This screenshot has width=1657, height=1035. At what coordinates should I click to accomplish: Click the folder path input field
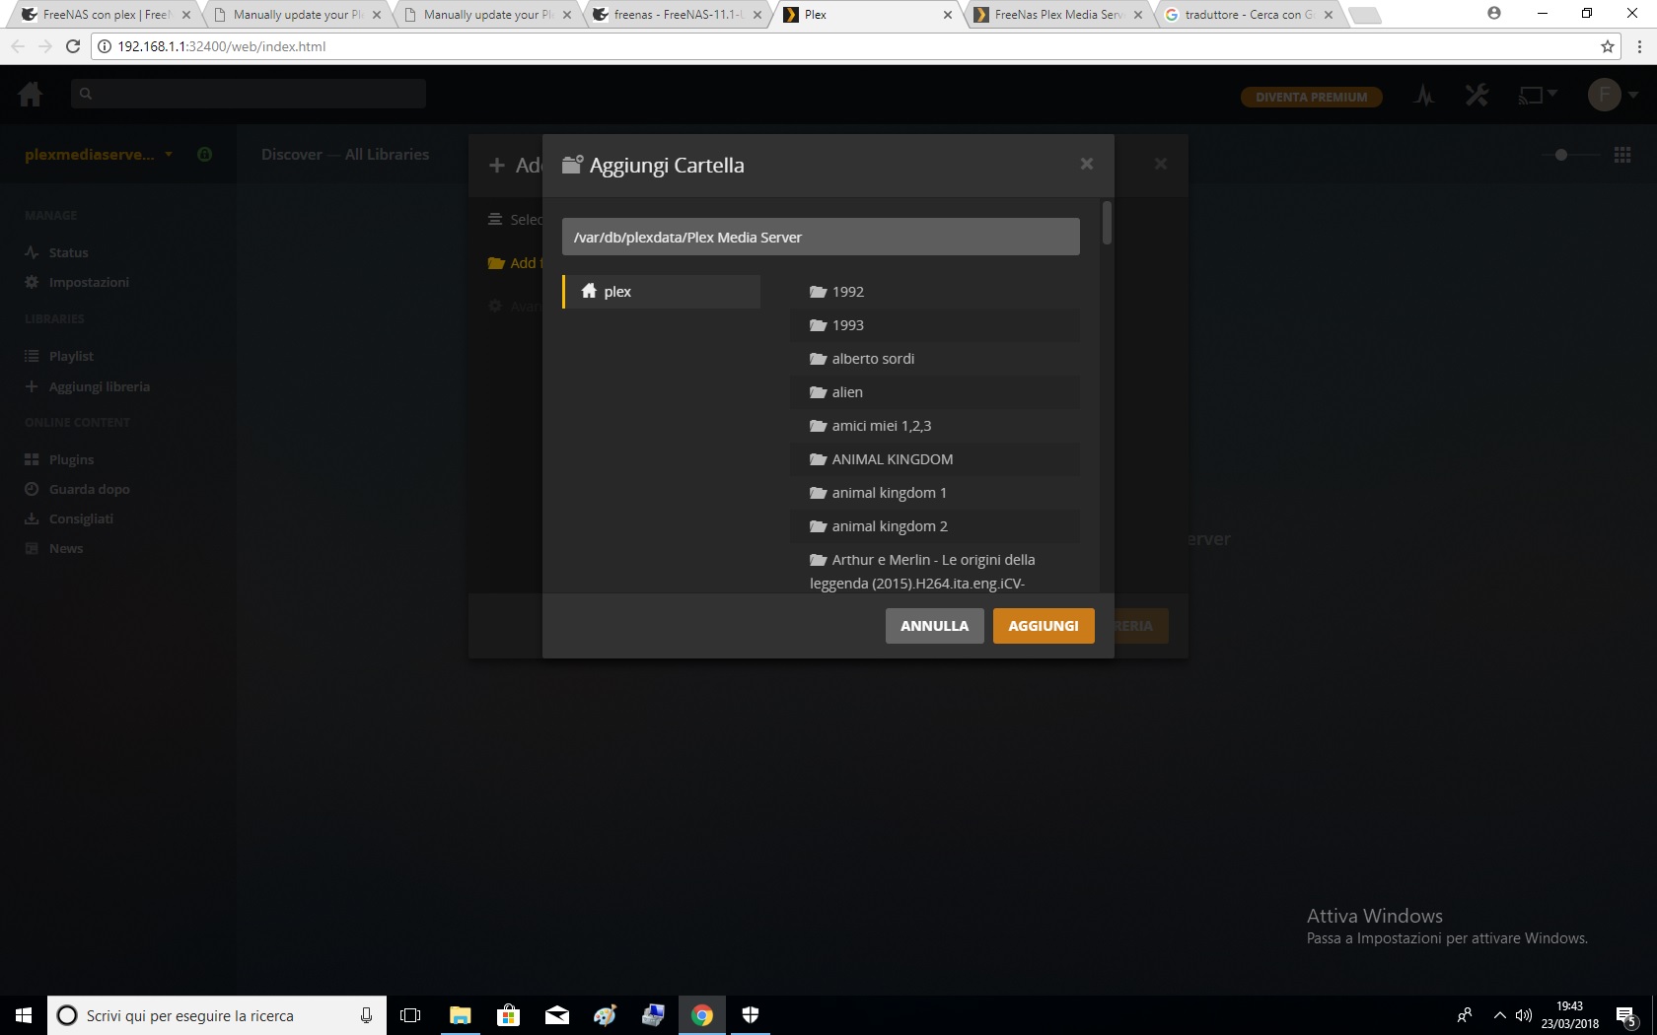(821, 237)
